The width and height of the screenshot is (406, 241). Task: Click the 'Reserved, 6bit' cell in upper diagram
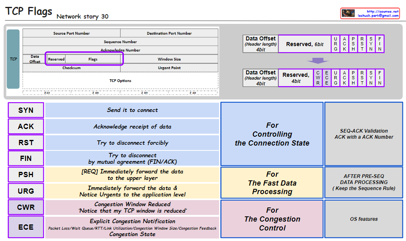(x=304, y=44)
